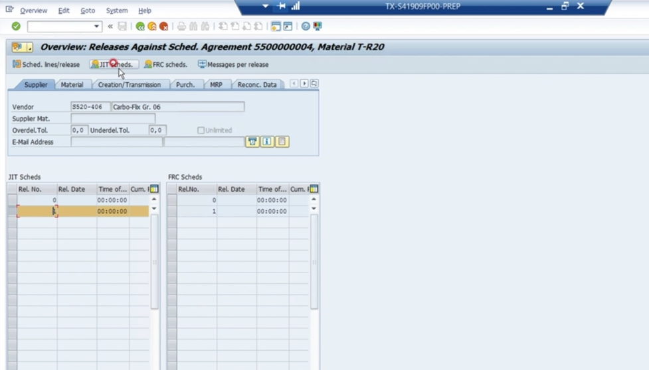649x370 pixels.
Task: Click the Generate Shortcut icon
Action: click(288, 27)
